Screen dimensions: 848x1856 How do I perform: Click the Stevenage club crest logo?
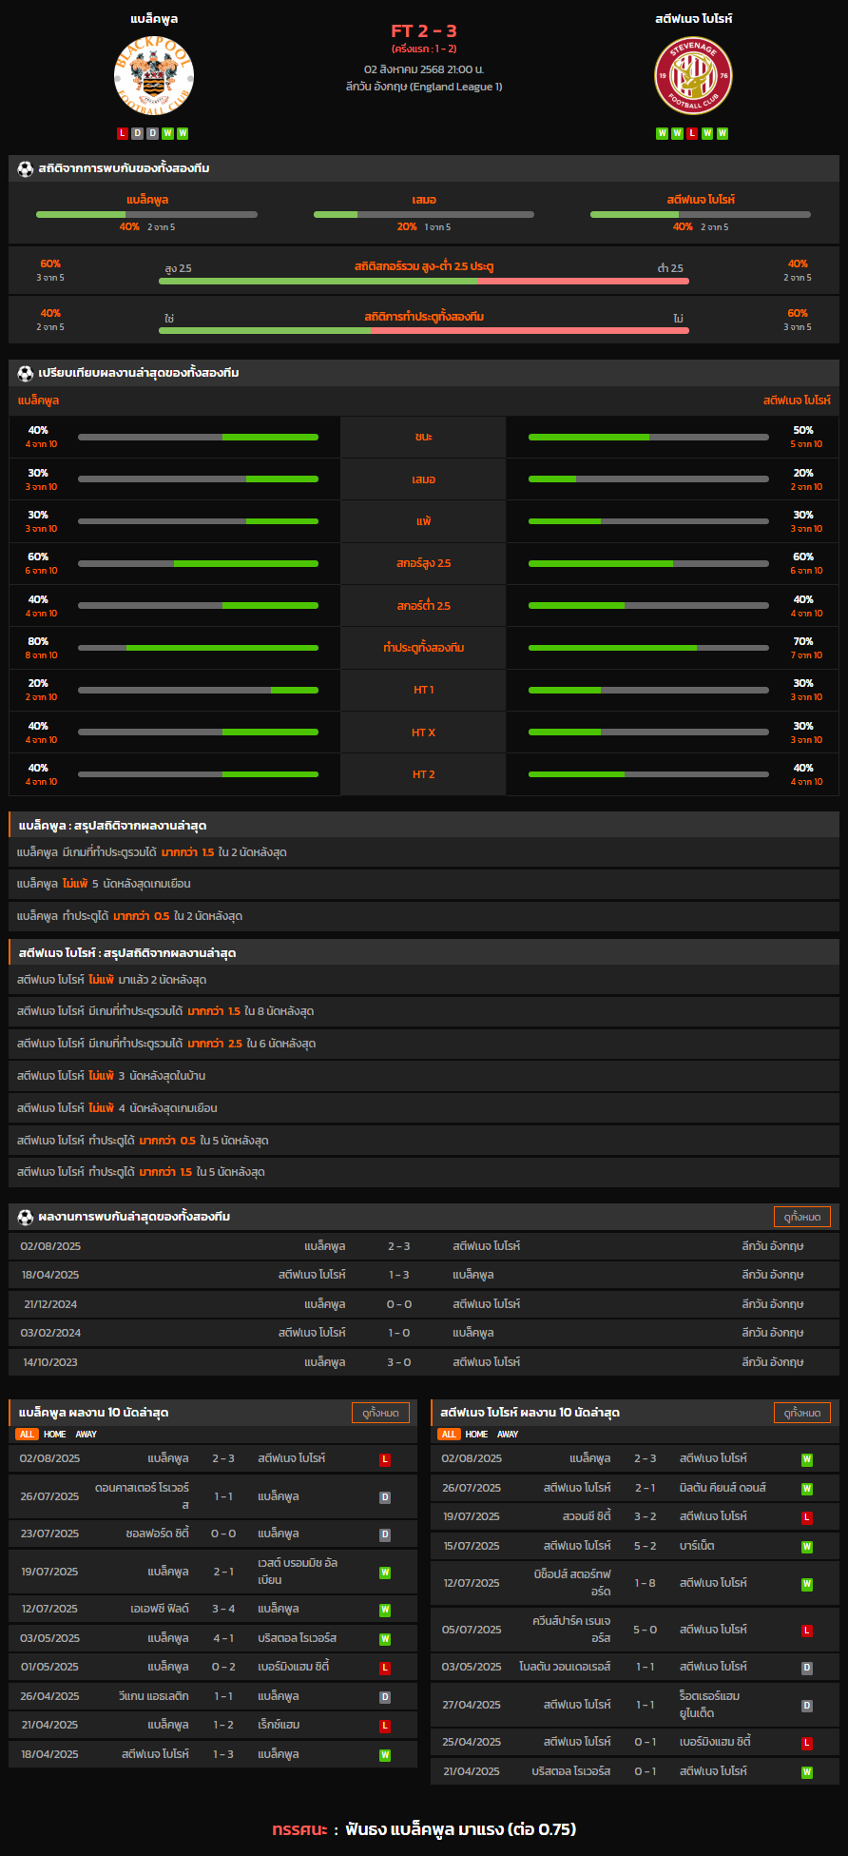(693, 76)
